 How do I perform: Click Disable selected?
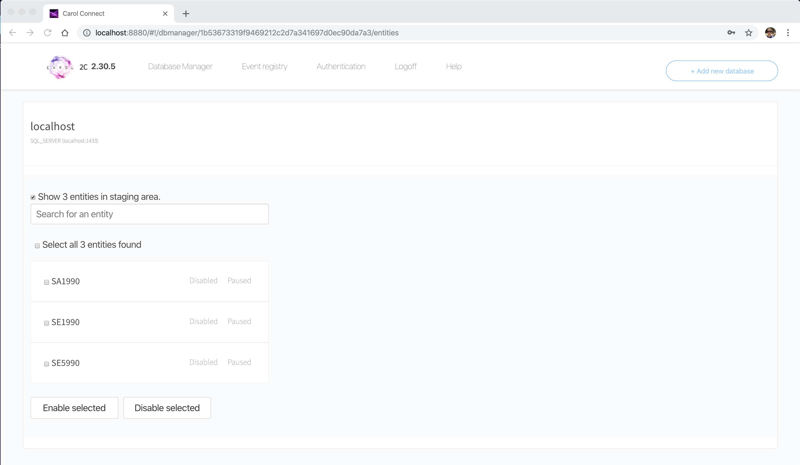(x=167, y=408)
